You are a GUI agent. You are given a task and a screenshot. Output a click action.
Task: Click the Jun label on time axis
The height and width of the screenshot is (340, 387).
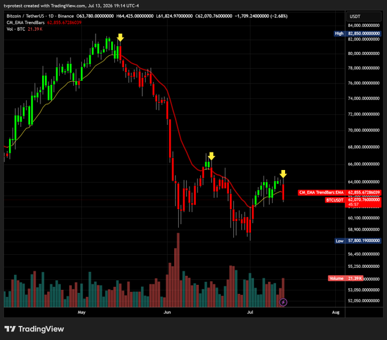pos(167,312)
